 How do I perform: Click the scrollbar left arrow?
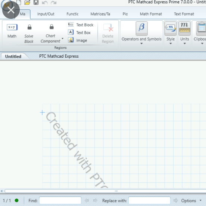[x=1, y=191]
